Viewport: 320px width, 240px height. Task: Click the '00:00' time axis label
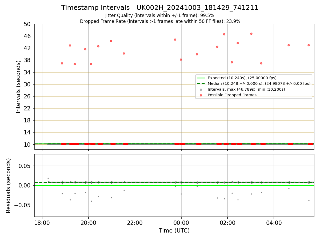tap(181, 223)
